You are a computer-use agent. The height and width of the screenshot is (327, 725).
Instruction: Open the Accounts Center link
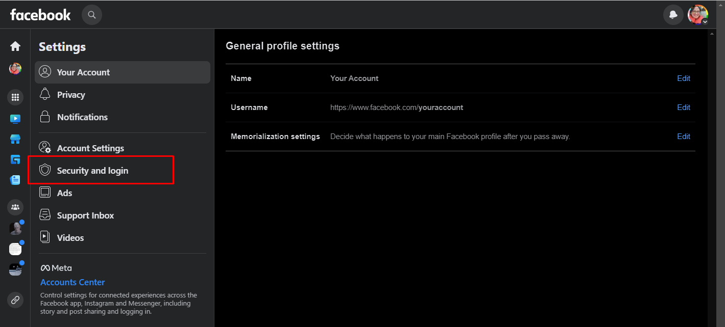tap(72, 282)
